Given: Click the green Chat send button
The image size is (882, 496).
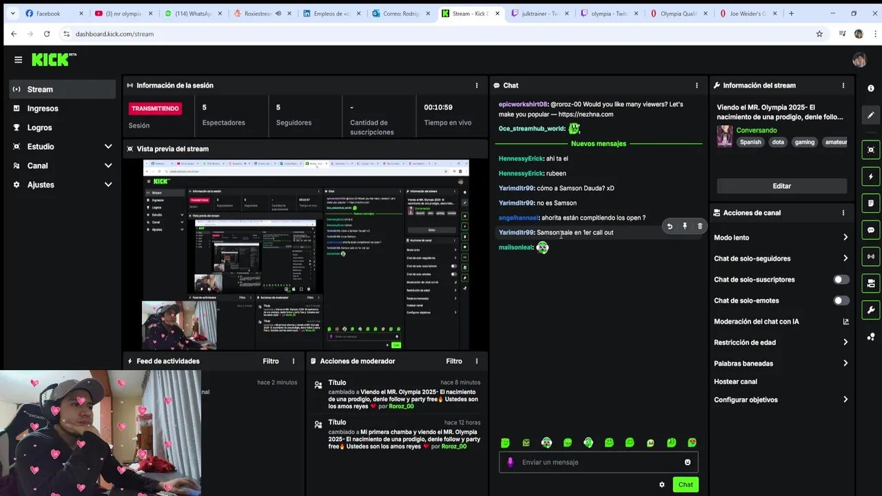Looking at the screenshot, I should point(685,484).
